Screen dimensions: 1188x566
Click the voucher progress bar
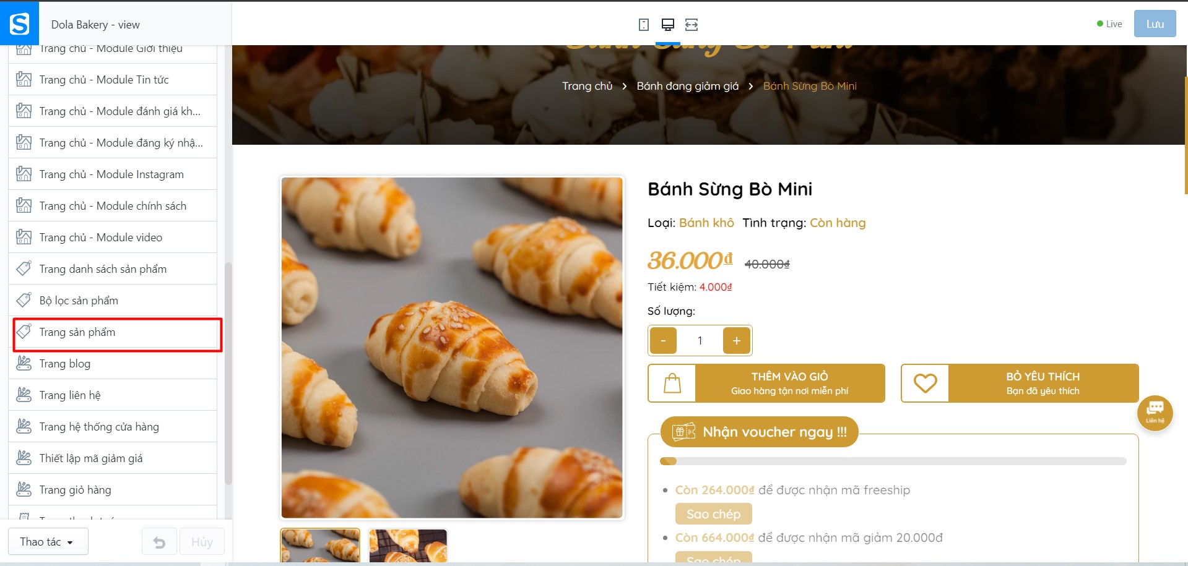893,461
